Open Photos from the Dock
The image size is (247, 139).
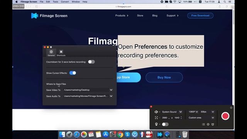coord(84,134)
